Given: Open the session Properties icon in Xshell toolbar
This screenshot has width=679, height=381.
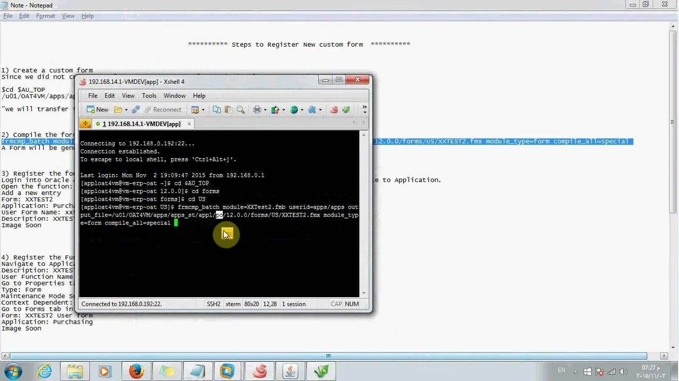Looking at the screenshot, I should pyautogui.click(x=195, y=110).
